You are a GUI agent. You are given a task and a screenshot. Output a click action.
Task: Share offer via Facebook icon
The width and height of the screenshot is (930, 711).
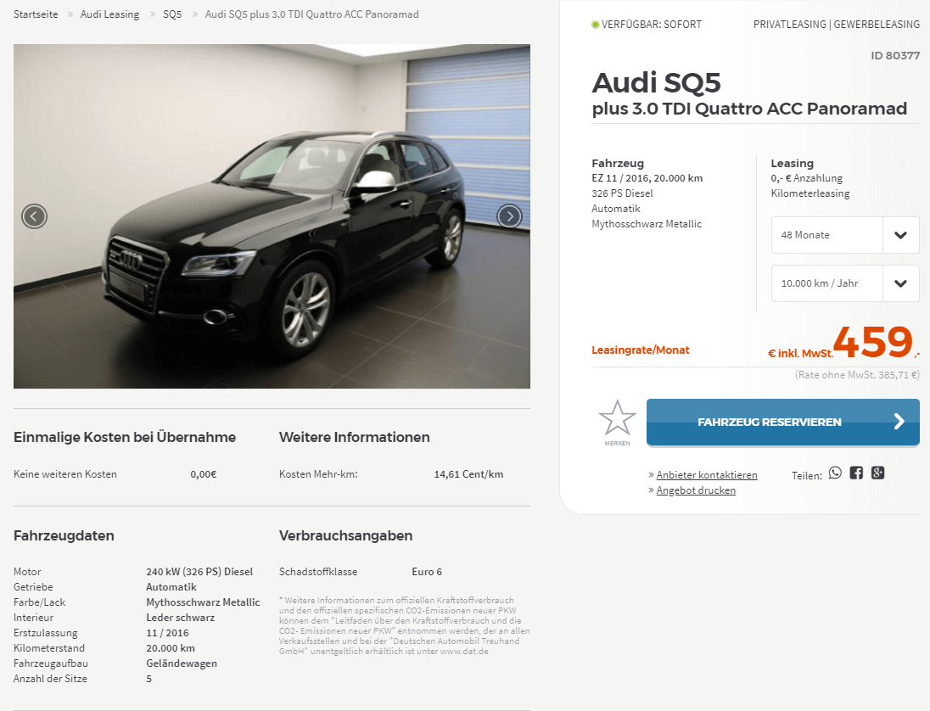(x=856, y=473)
